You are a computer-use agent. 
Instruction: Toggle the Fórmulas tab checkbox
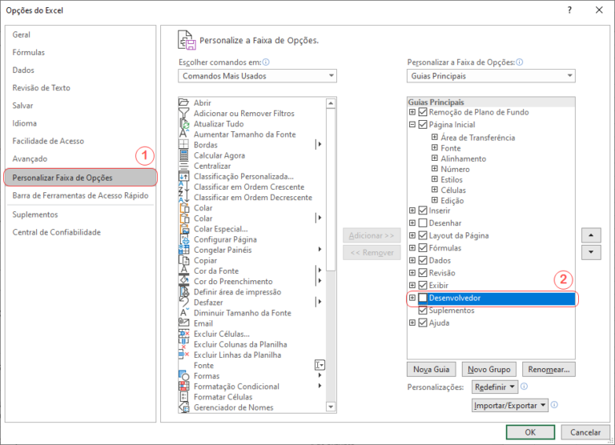coord(423,248)
